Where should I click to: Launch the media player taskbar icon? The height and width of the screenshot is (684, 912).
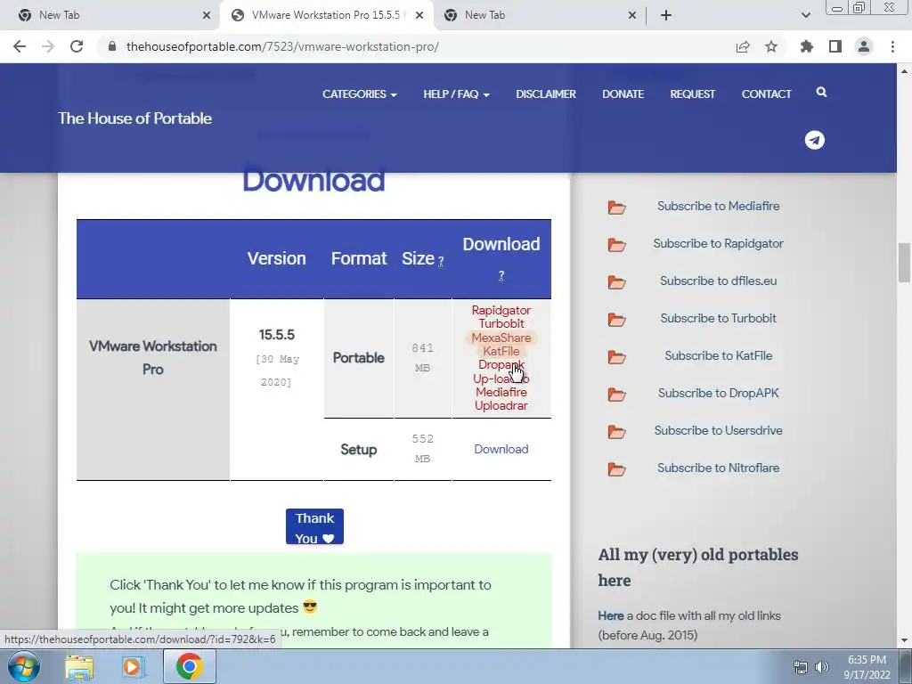133,666
